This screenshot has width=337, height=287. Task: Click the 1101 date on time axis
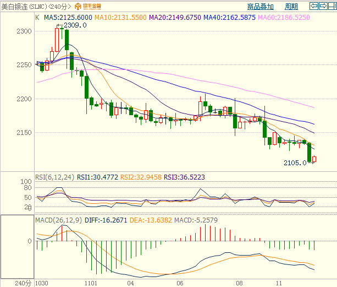click(x=91, y=283)
